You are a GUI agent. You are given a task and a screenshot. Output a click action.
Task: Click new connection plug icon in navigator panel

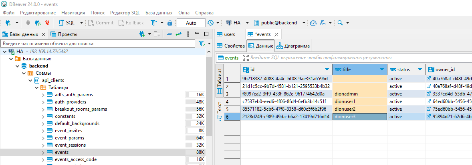click(142, 34)
